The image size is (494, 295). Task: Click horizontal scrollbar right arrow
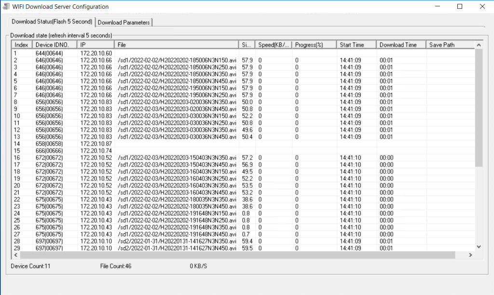coord(471,255)
